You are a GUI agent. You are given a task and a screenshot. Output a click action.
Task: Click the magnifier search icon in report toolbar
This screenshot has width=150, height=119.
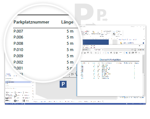91,53
